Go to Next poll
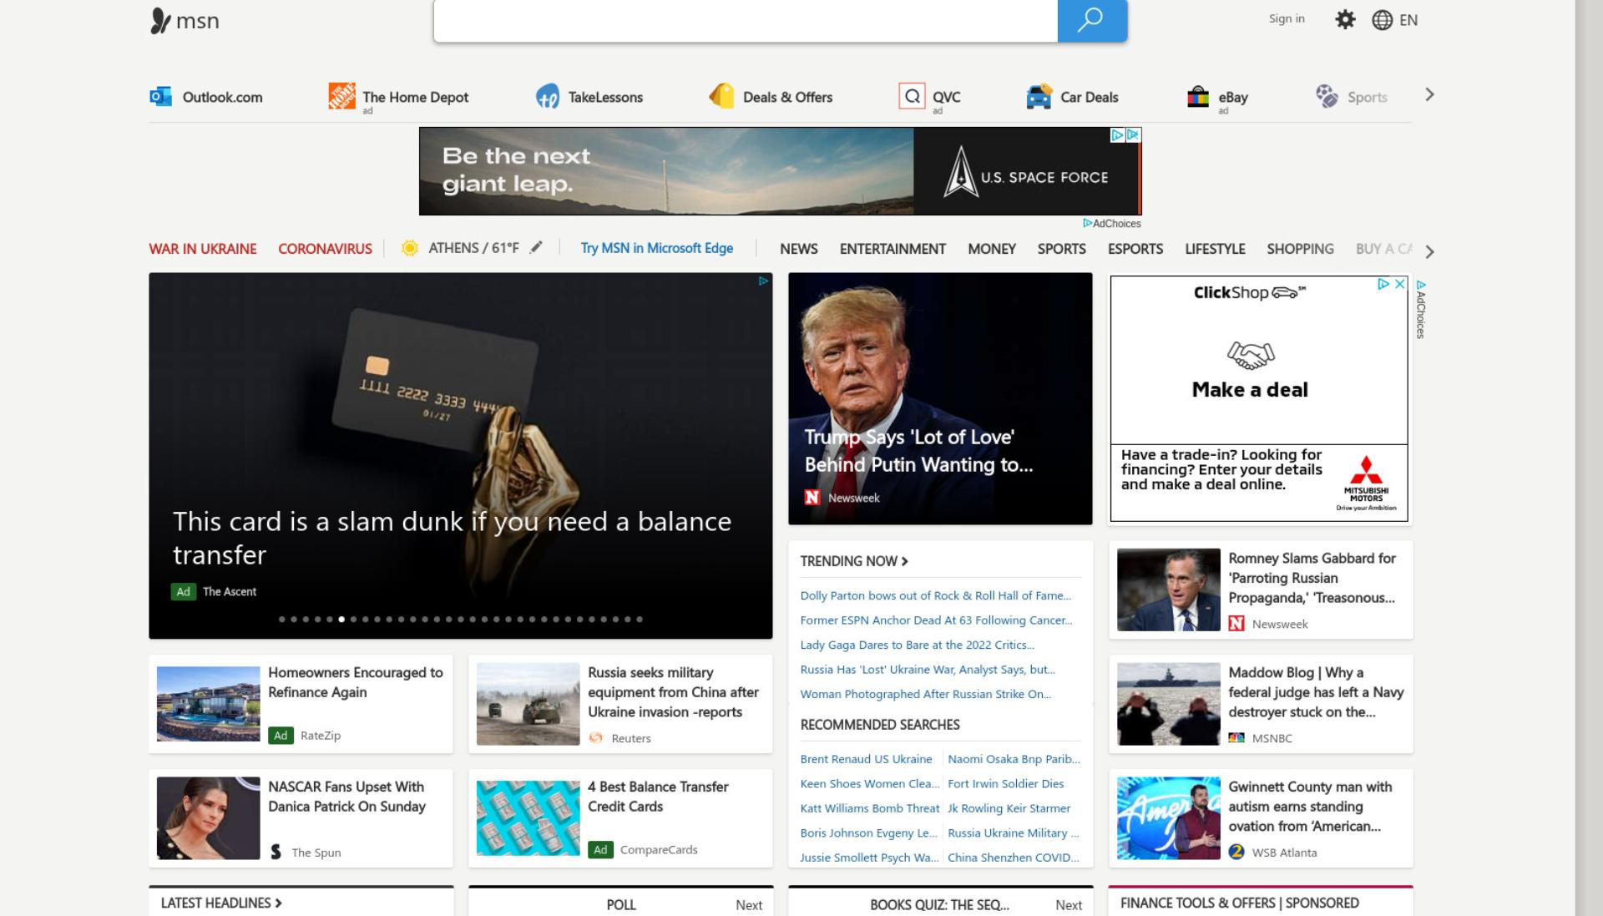Image resolution: width=1603 pixels, height=916 pixels. coord(749,905)
